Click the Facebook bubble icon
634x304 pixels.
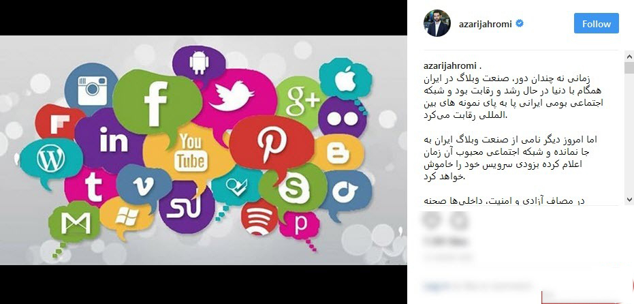coord(157,103)
